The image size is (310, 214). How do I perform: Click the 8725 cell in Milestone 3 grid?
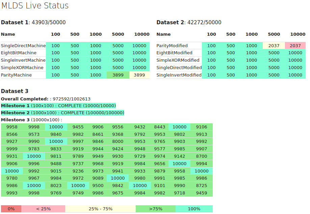coord(202,186)
